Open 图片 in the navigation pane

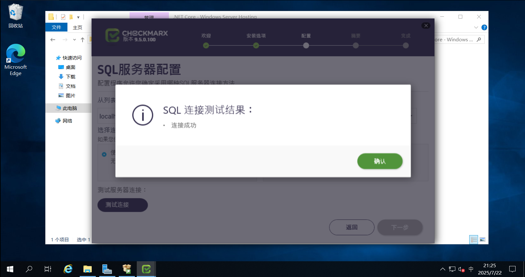tap(67, 95)
